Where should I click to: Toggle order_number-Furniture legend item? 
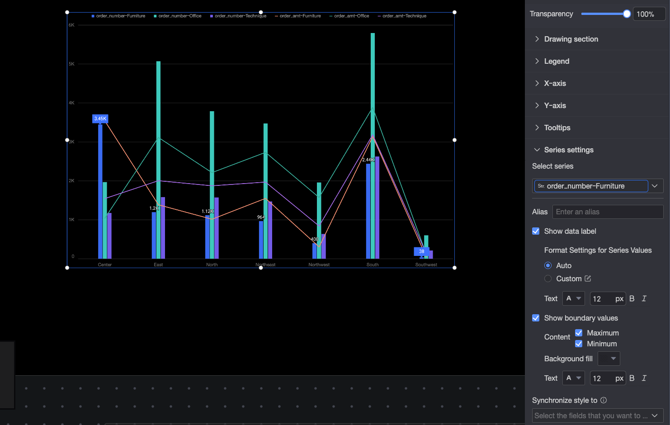118,16
